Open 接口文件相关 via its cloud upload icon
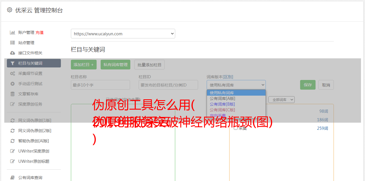 13,53
